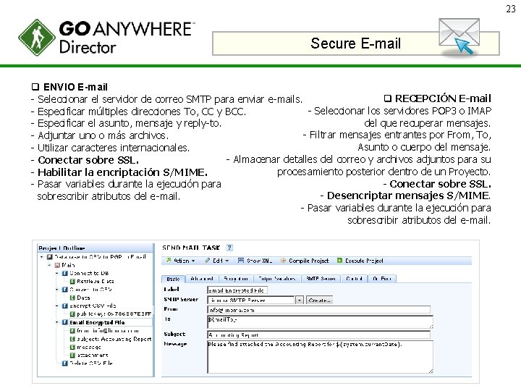Collapse the Encrypt CSV File task node
This screenshot has width=521, height=391.
[x=57, y=306]
